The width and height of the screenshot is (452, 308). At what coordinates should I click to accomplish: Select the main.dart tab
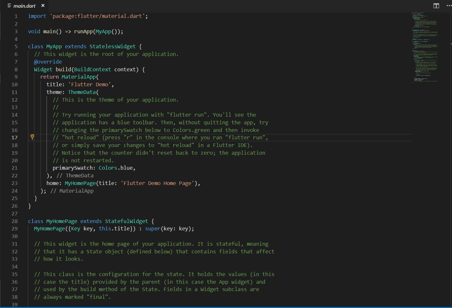pos(24,5)
